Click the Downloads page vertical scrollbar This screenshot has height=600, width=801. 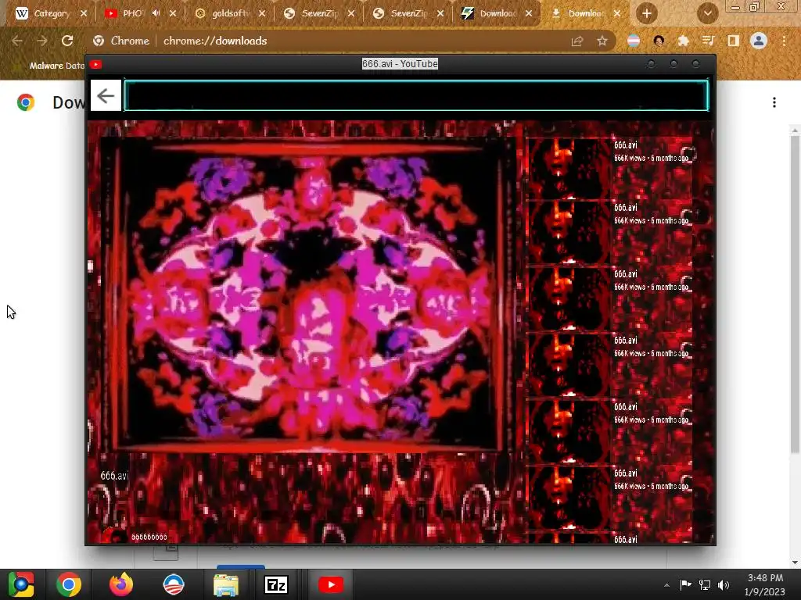(x=795, y=294)
